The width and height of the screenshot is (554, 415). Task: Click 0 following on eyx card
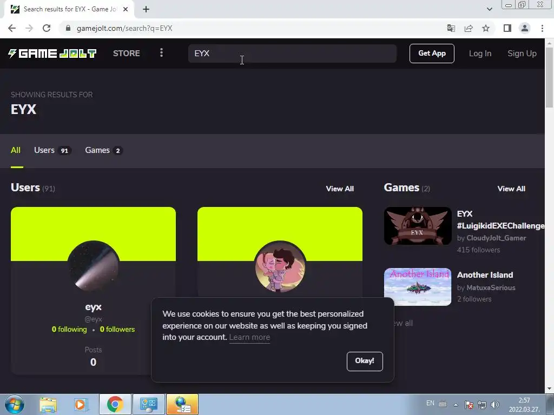coord(69,329)
